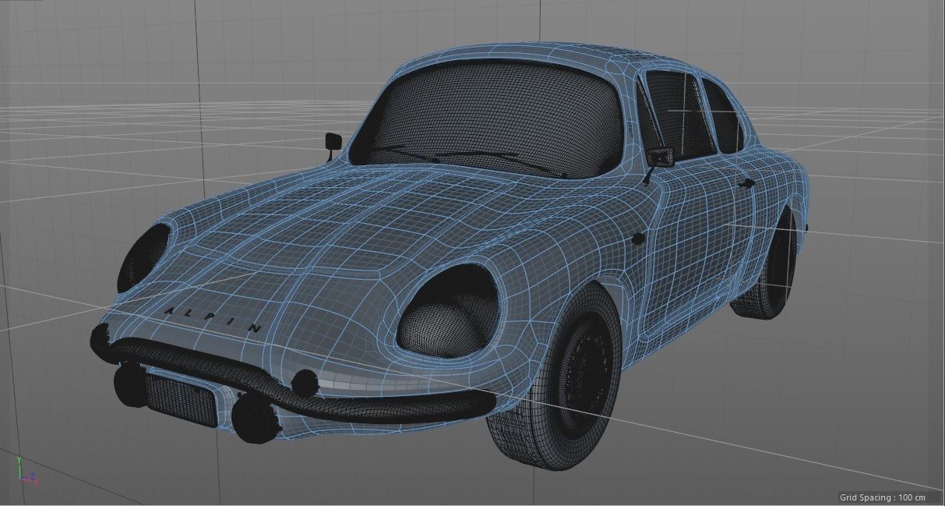Screen dimensions: 945x506
Task: Select the dark headlight at the far-left fender
Action: click(143, 257)
